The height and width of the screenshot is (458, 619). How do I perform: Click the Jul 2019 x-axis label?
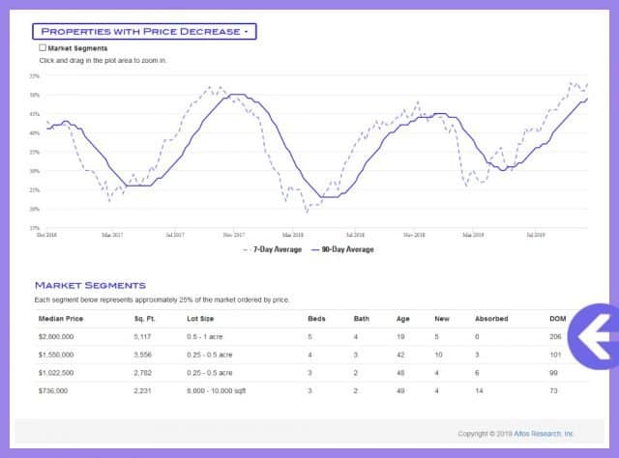(535, 235)
